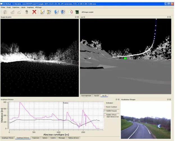Click the Distance [m] vertical axis label
Viewport: 175px width, 141px height.
point(2,115)
